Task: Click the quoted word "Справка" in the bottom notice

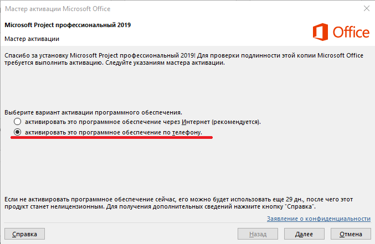Action: (300, 206)
